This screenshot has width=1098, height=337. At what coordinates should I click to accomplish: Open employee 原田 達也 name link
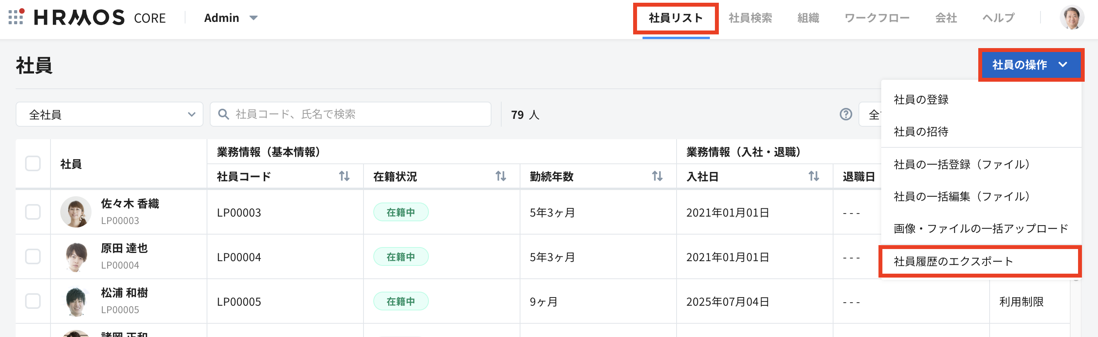[x=124, y=248]
